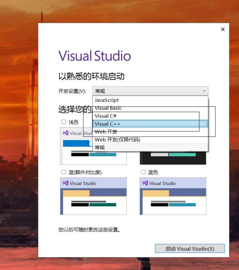Close the Visual Studio setup dialog
The height and width of the screenshot is (270, 239).
point(223,29)
